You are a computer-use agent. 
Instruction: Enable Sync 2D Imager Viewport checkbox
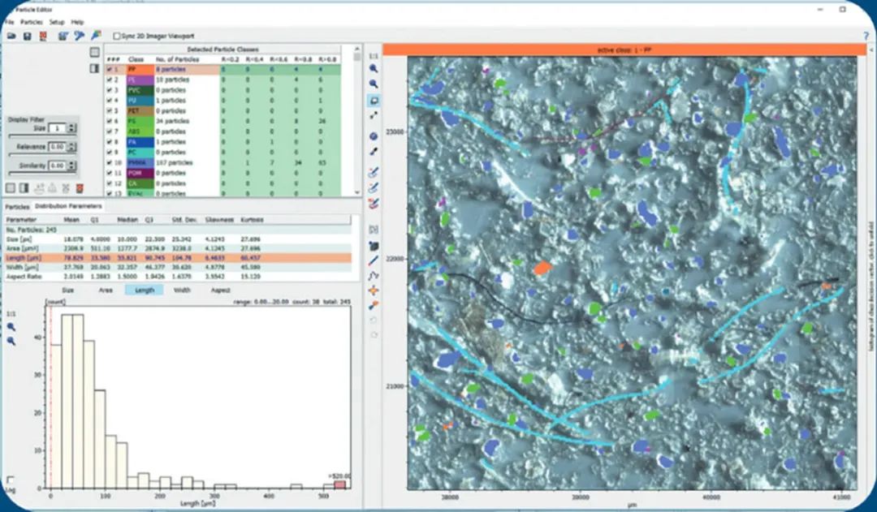point(118,37)
